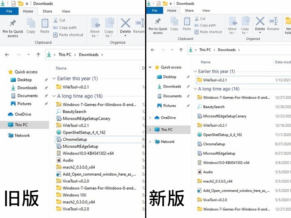The image size is (291, 218).
Task: Select Home tab in right window
Action: tap(171, 10)
